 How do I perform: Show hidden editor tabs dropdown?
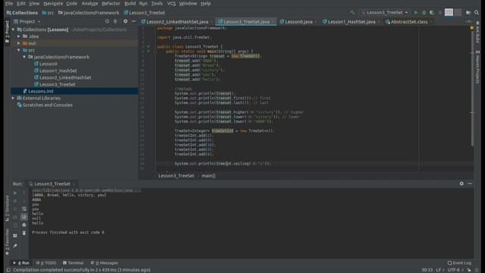(469, 22)
